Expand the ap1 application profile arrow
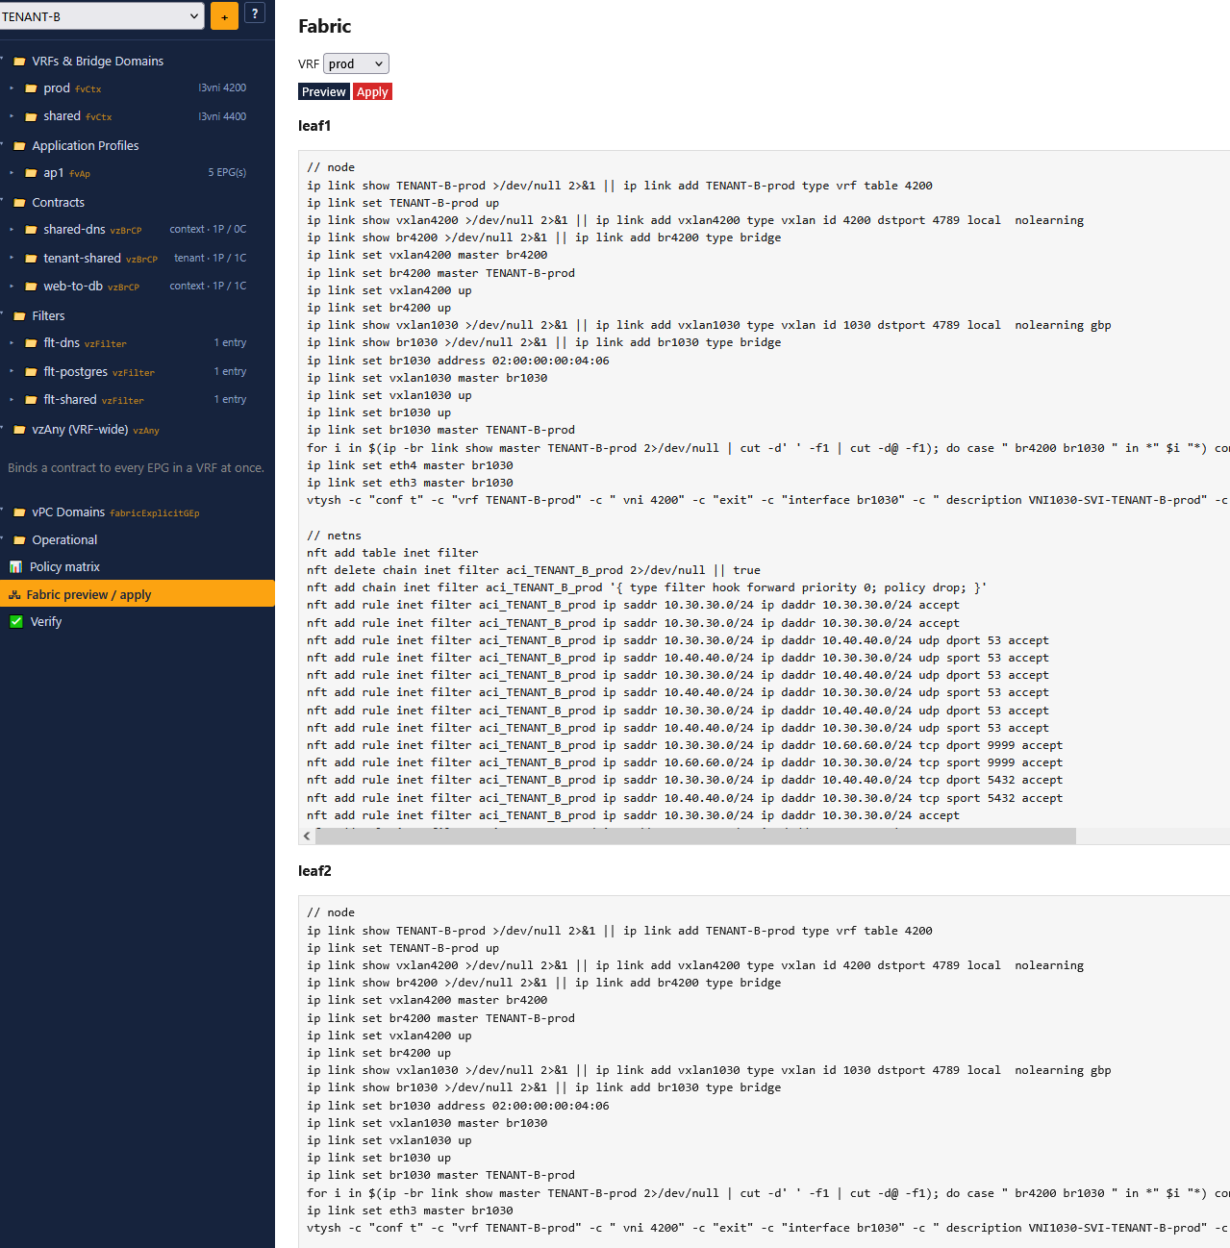This screenshot has width=1230, height=1248. 12,173
